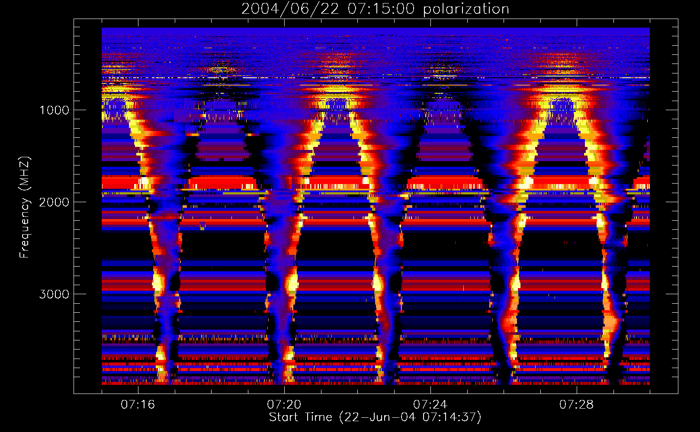Click the "Frequency (MHZ)" axis label
Screen dimensions: 700x432
(25, 207)
